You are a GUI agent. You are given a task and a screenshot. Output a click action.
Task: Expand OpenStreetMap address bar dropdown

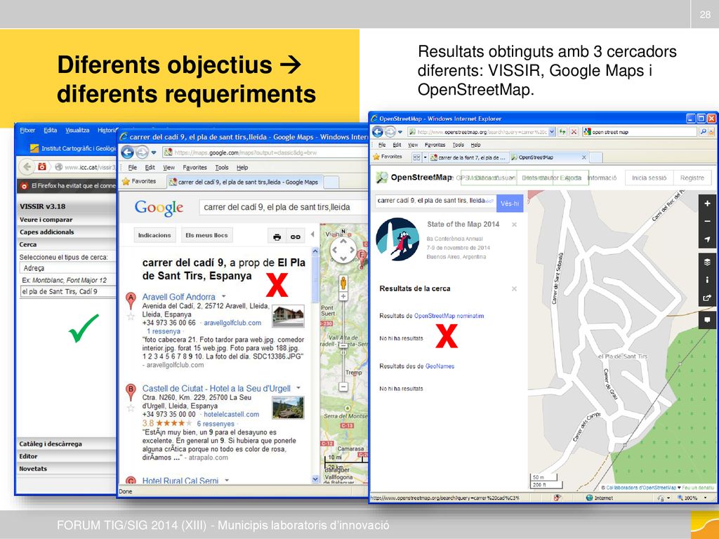tap(552, 132)
